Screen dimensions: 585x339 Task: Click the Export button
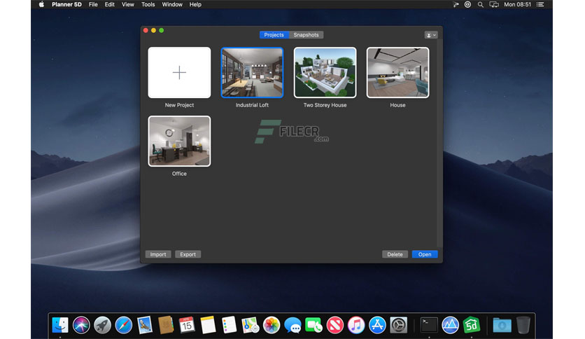188,254
